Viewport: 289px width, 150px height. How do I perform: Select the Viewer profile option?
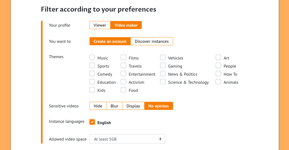click(100, 25)
